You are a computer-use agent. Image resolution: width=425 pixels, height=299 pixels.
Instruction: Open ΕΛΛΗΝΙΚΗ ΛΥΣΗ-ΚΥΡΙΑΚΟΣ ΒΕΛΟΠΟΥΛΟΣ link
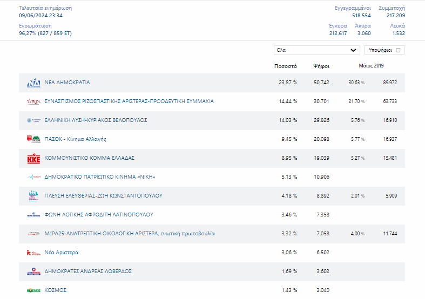[96, 120]
